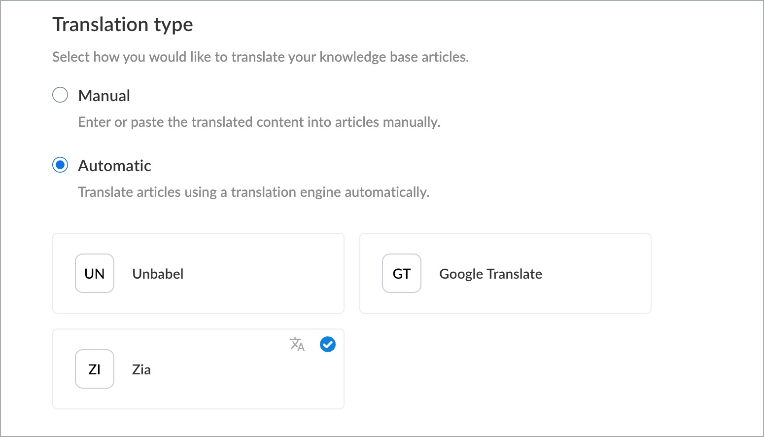This screenshot has width=764, height=437.
Task: Click the translate language icon on Zia card
Action: [x=297, y=344]
